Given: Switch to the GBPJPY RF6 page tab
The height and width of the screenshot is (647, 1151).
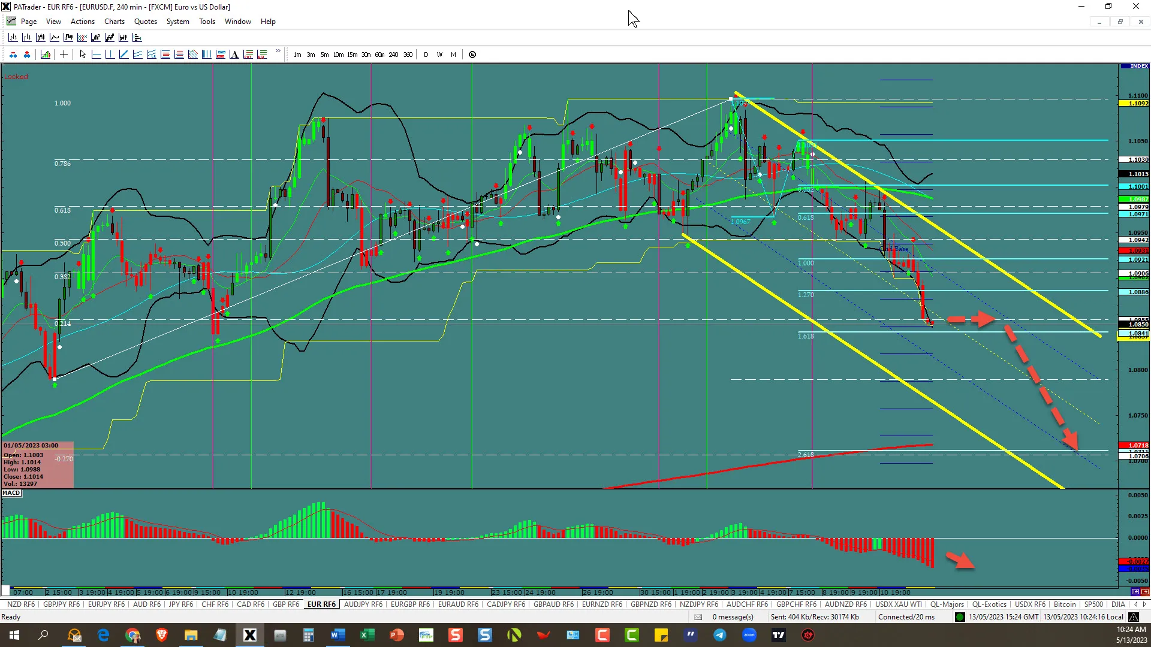Looking at the screenshot, I should [x=61, y=604].
